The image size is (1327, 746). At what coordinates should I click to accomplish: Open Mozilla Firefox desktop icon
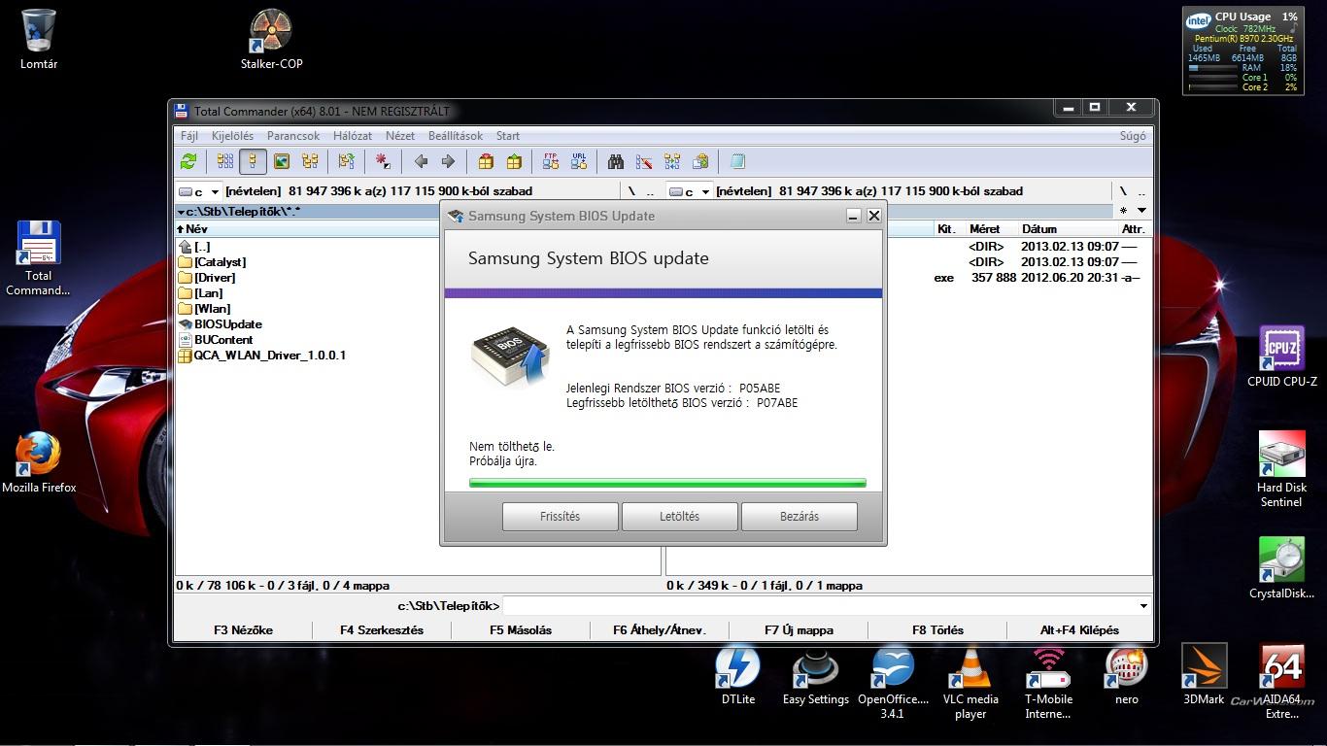coord(39,462)
